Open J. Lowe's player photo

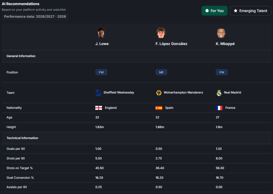pos(101,33)
